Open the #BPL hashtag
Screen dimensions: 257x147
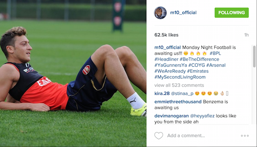point(215,53)
